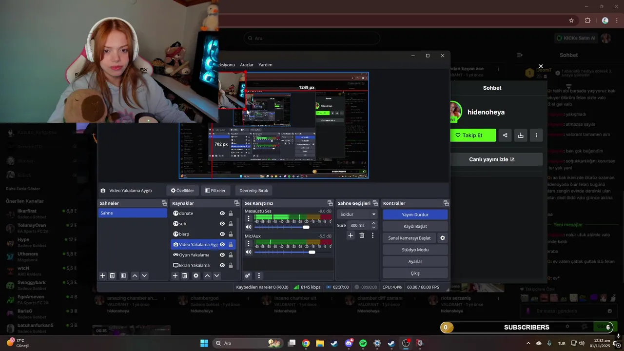Screen dimensions: 624x351
Task: Open File Explorer from the taskbar
Action: [x=320, y=343]
